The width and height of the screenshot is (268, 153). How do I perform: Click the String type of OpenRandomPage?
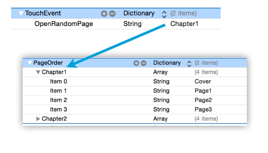(132, 24)
